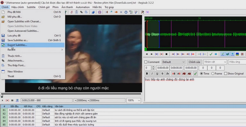The width and height of the screenshot is (246, 127).
Task: Play the audio selection button
Action: 157,54
